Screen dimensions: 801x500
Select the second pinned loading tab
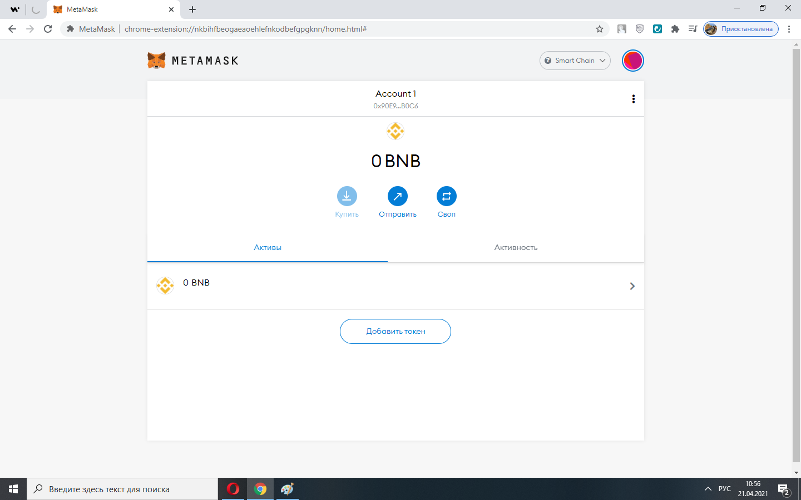pos(36,9)
